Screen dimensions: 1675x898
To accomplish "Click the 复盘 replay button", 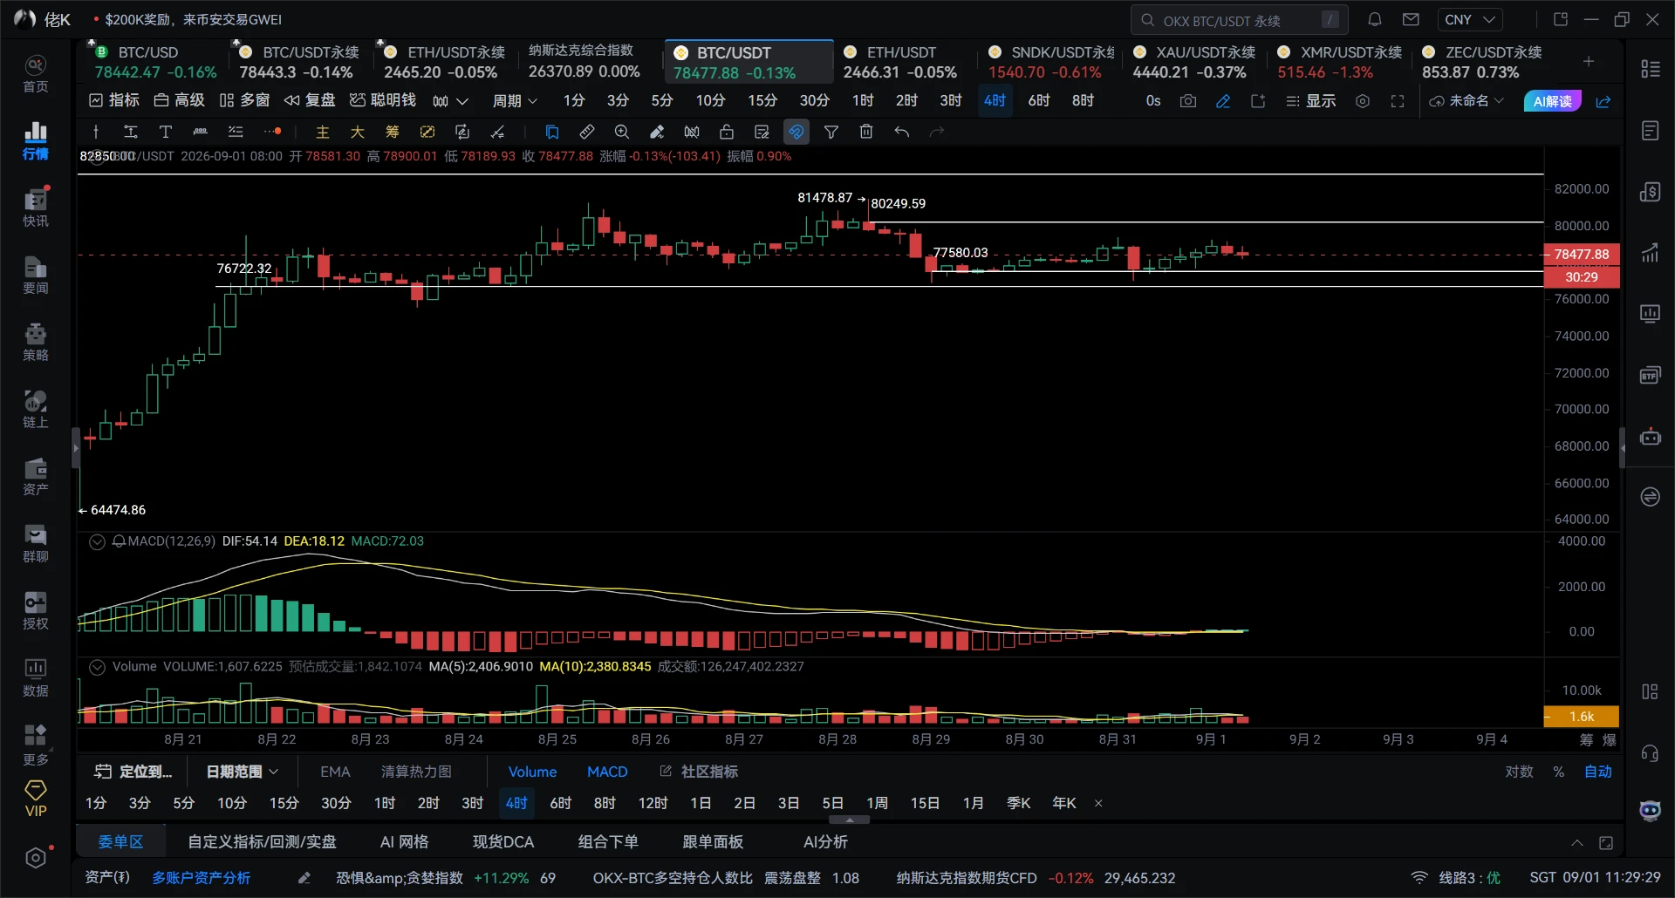I will (x=310, y=101).
